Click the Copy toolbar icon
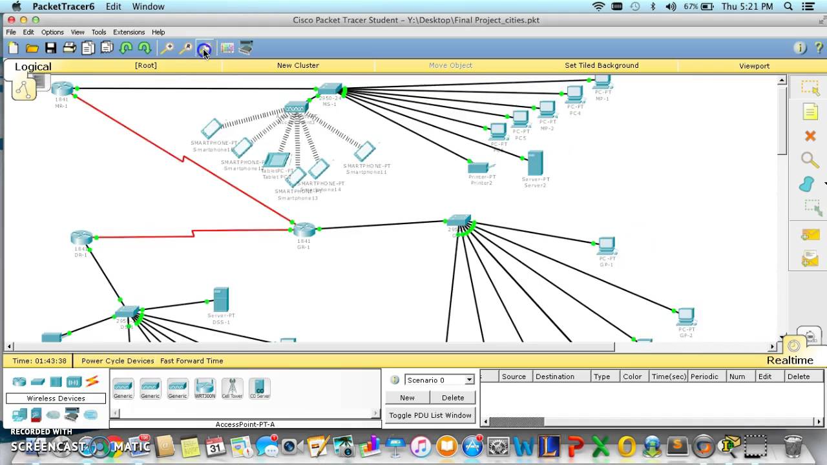Screen dimensions: 827x465 coord(89,48)
